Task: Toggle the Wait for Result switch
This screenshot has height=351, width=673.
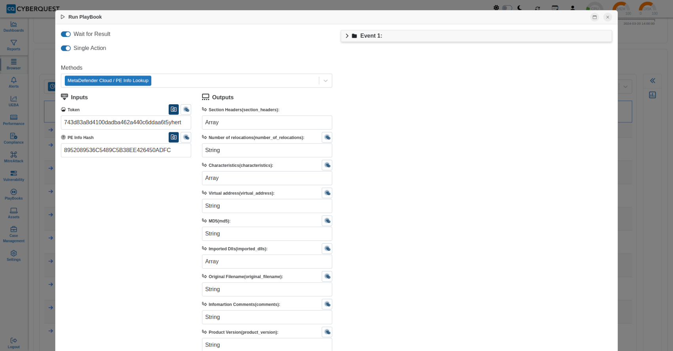Action: [66, 34]
